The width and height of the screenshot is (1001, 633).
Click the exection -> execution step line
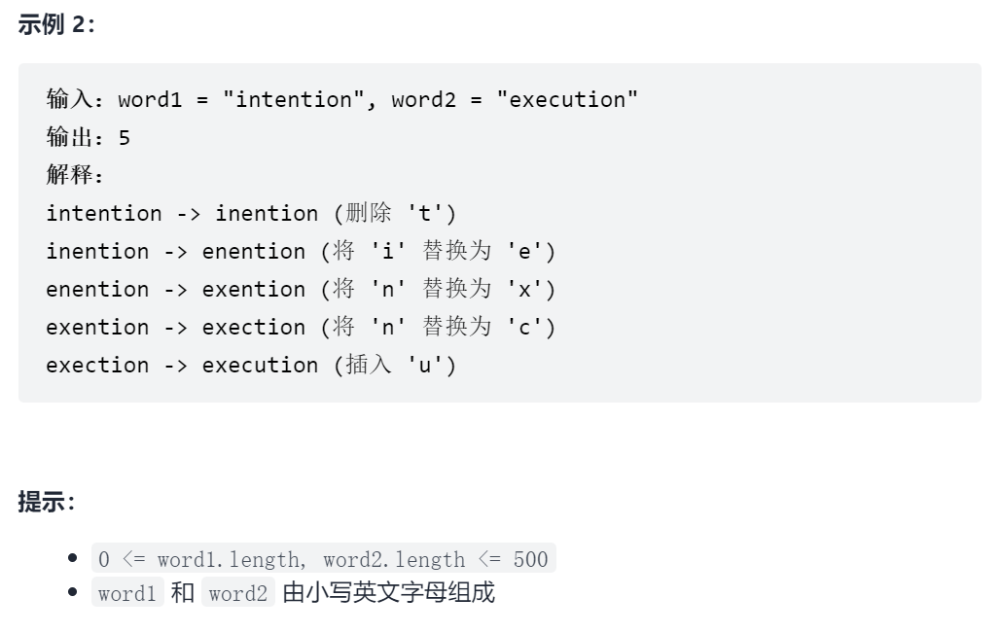click(251, 365)
